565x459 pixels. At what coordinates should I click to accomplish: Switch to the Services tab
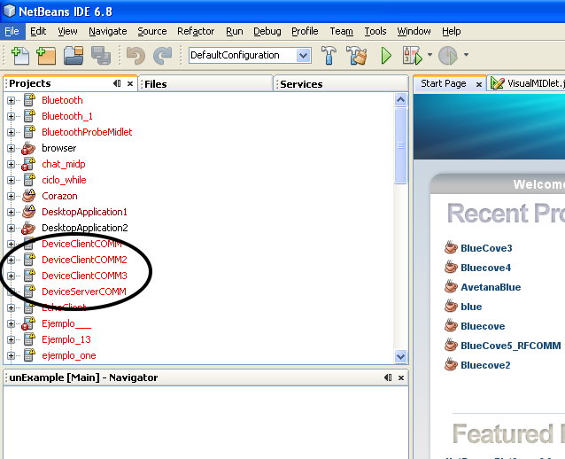coord(341,84)
